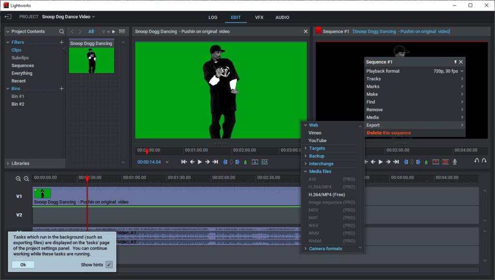Collapse the Project Contents panel
Screen dimensions: 495x280
pyautogui.click(x=8, y=31)
